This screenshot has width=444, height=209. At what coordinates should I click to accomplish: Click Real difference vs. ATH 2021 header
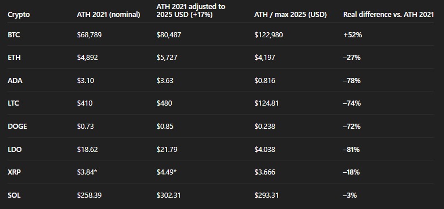pos(388,15)
